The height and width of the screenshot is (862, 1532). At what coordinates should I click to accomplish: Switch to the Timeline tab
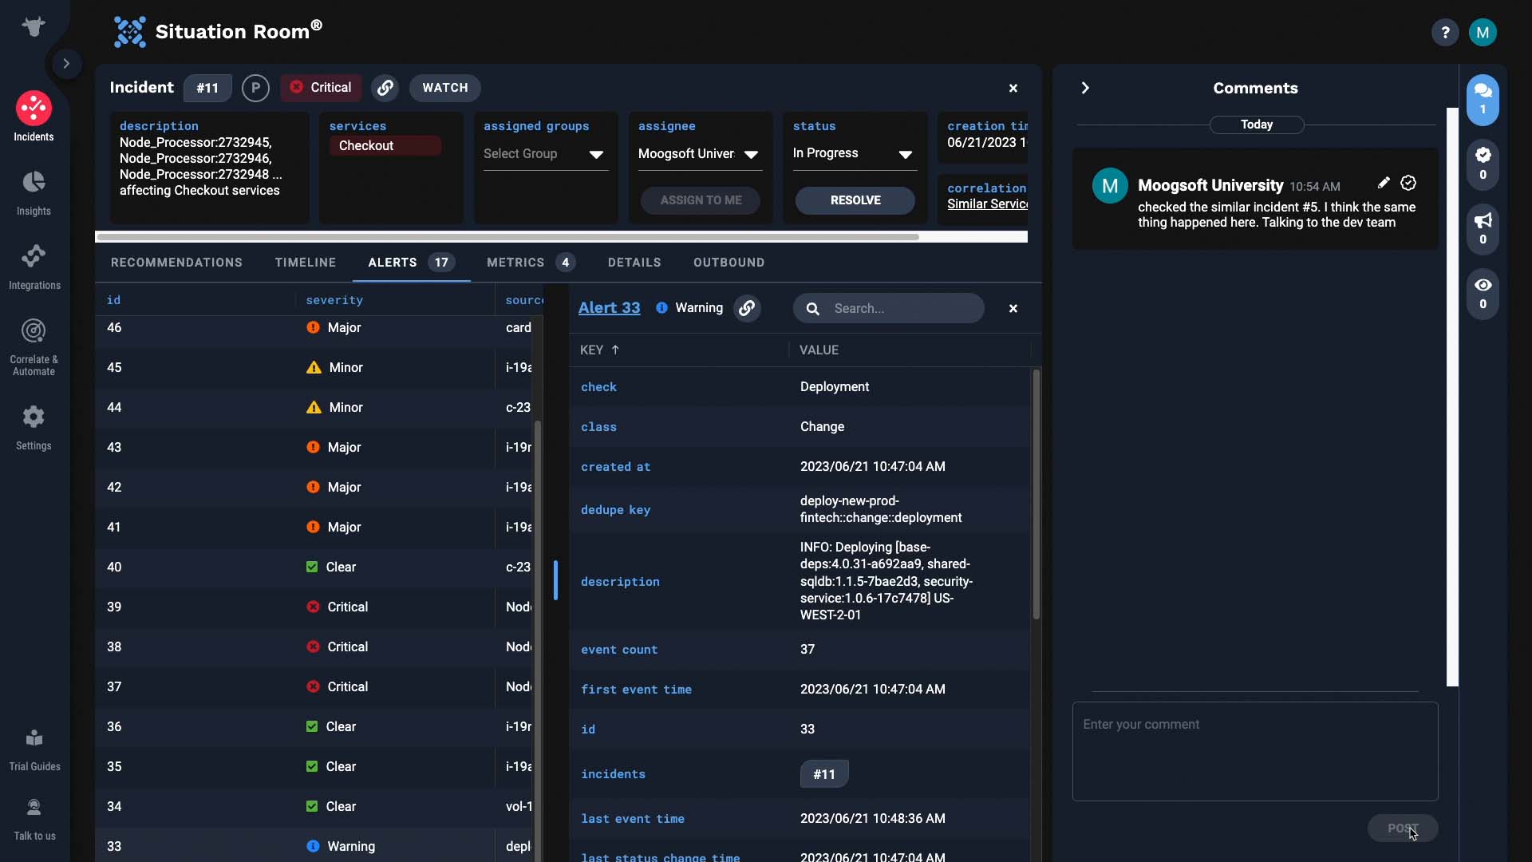pos(306,263)
